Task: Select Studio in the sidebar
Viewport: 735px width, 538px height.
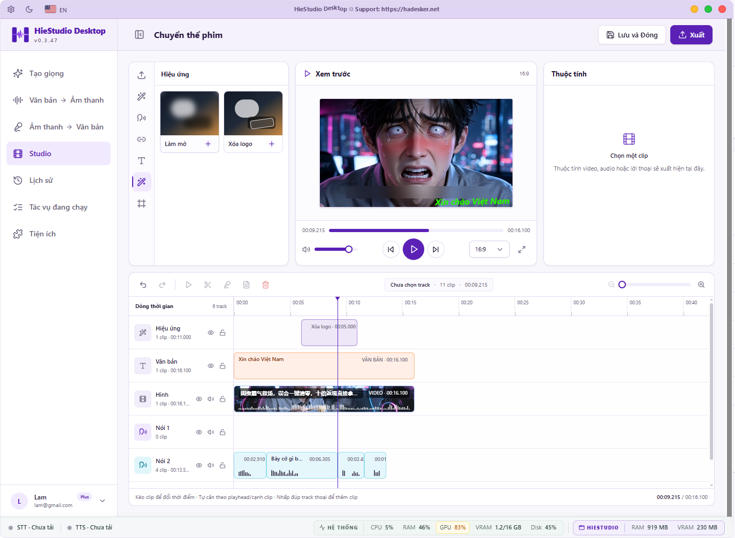Action: (58, 153)
